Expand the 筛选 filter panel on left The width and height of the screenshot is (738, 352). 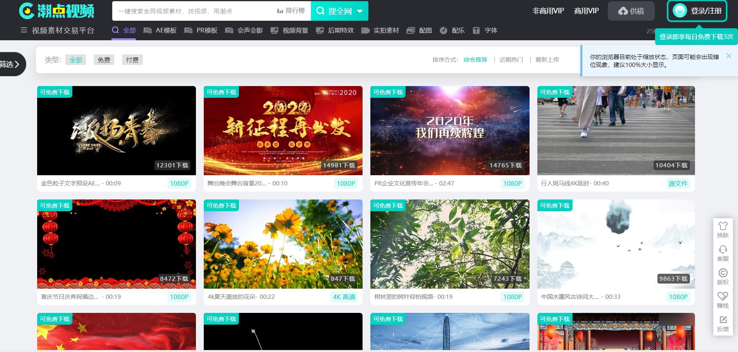click(10, 64)
